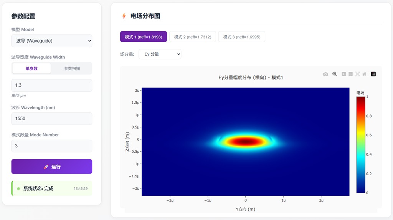Click the waveguide width input field
Viewport: 393px width, 220px height.
[x=52, y=85]
